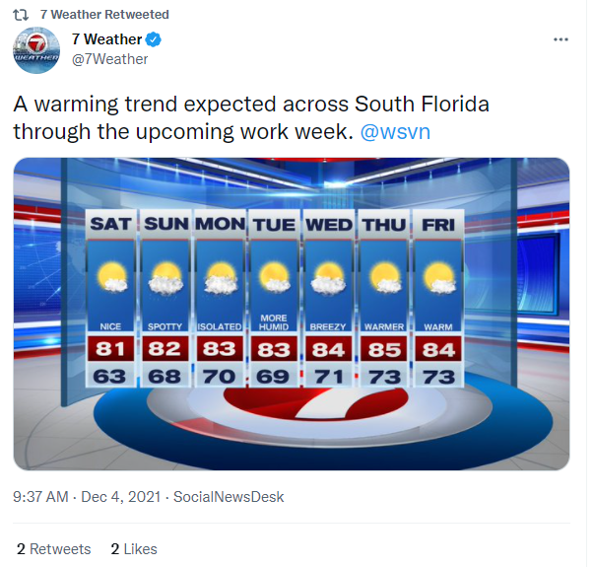Click the blue verified badge
Viewport: 594px width, 567px height.
155,40
